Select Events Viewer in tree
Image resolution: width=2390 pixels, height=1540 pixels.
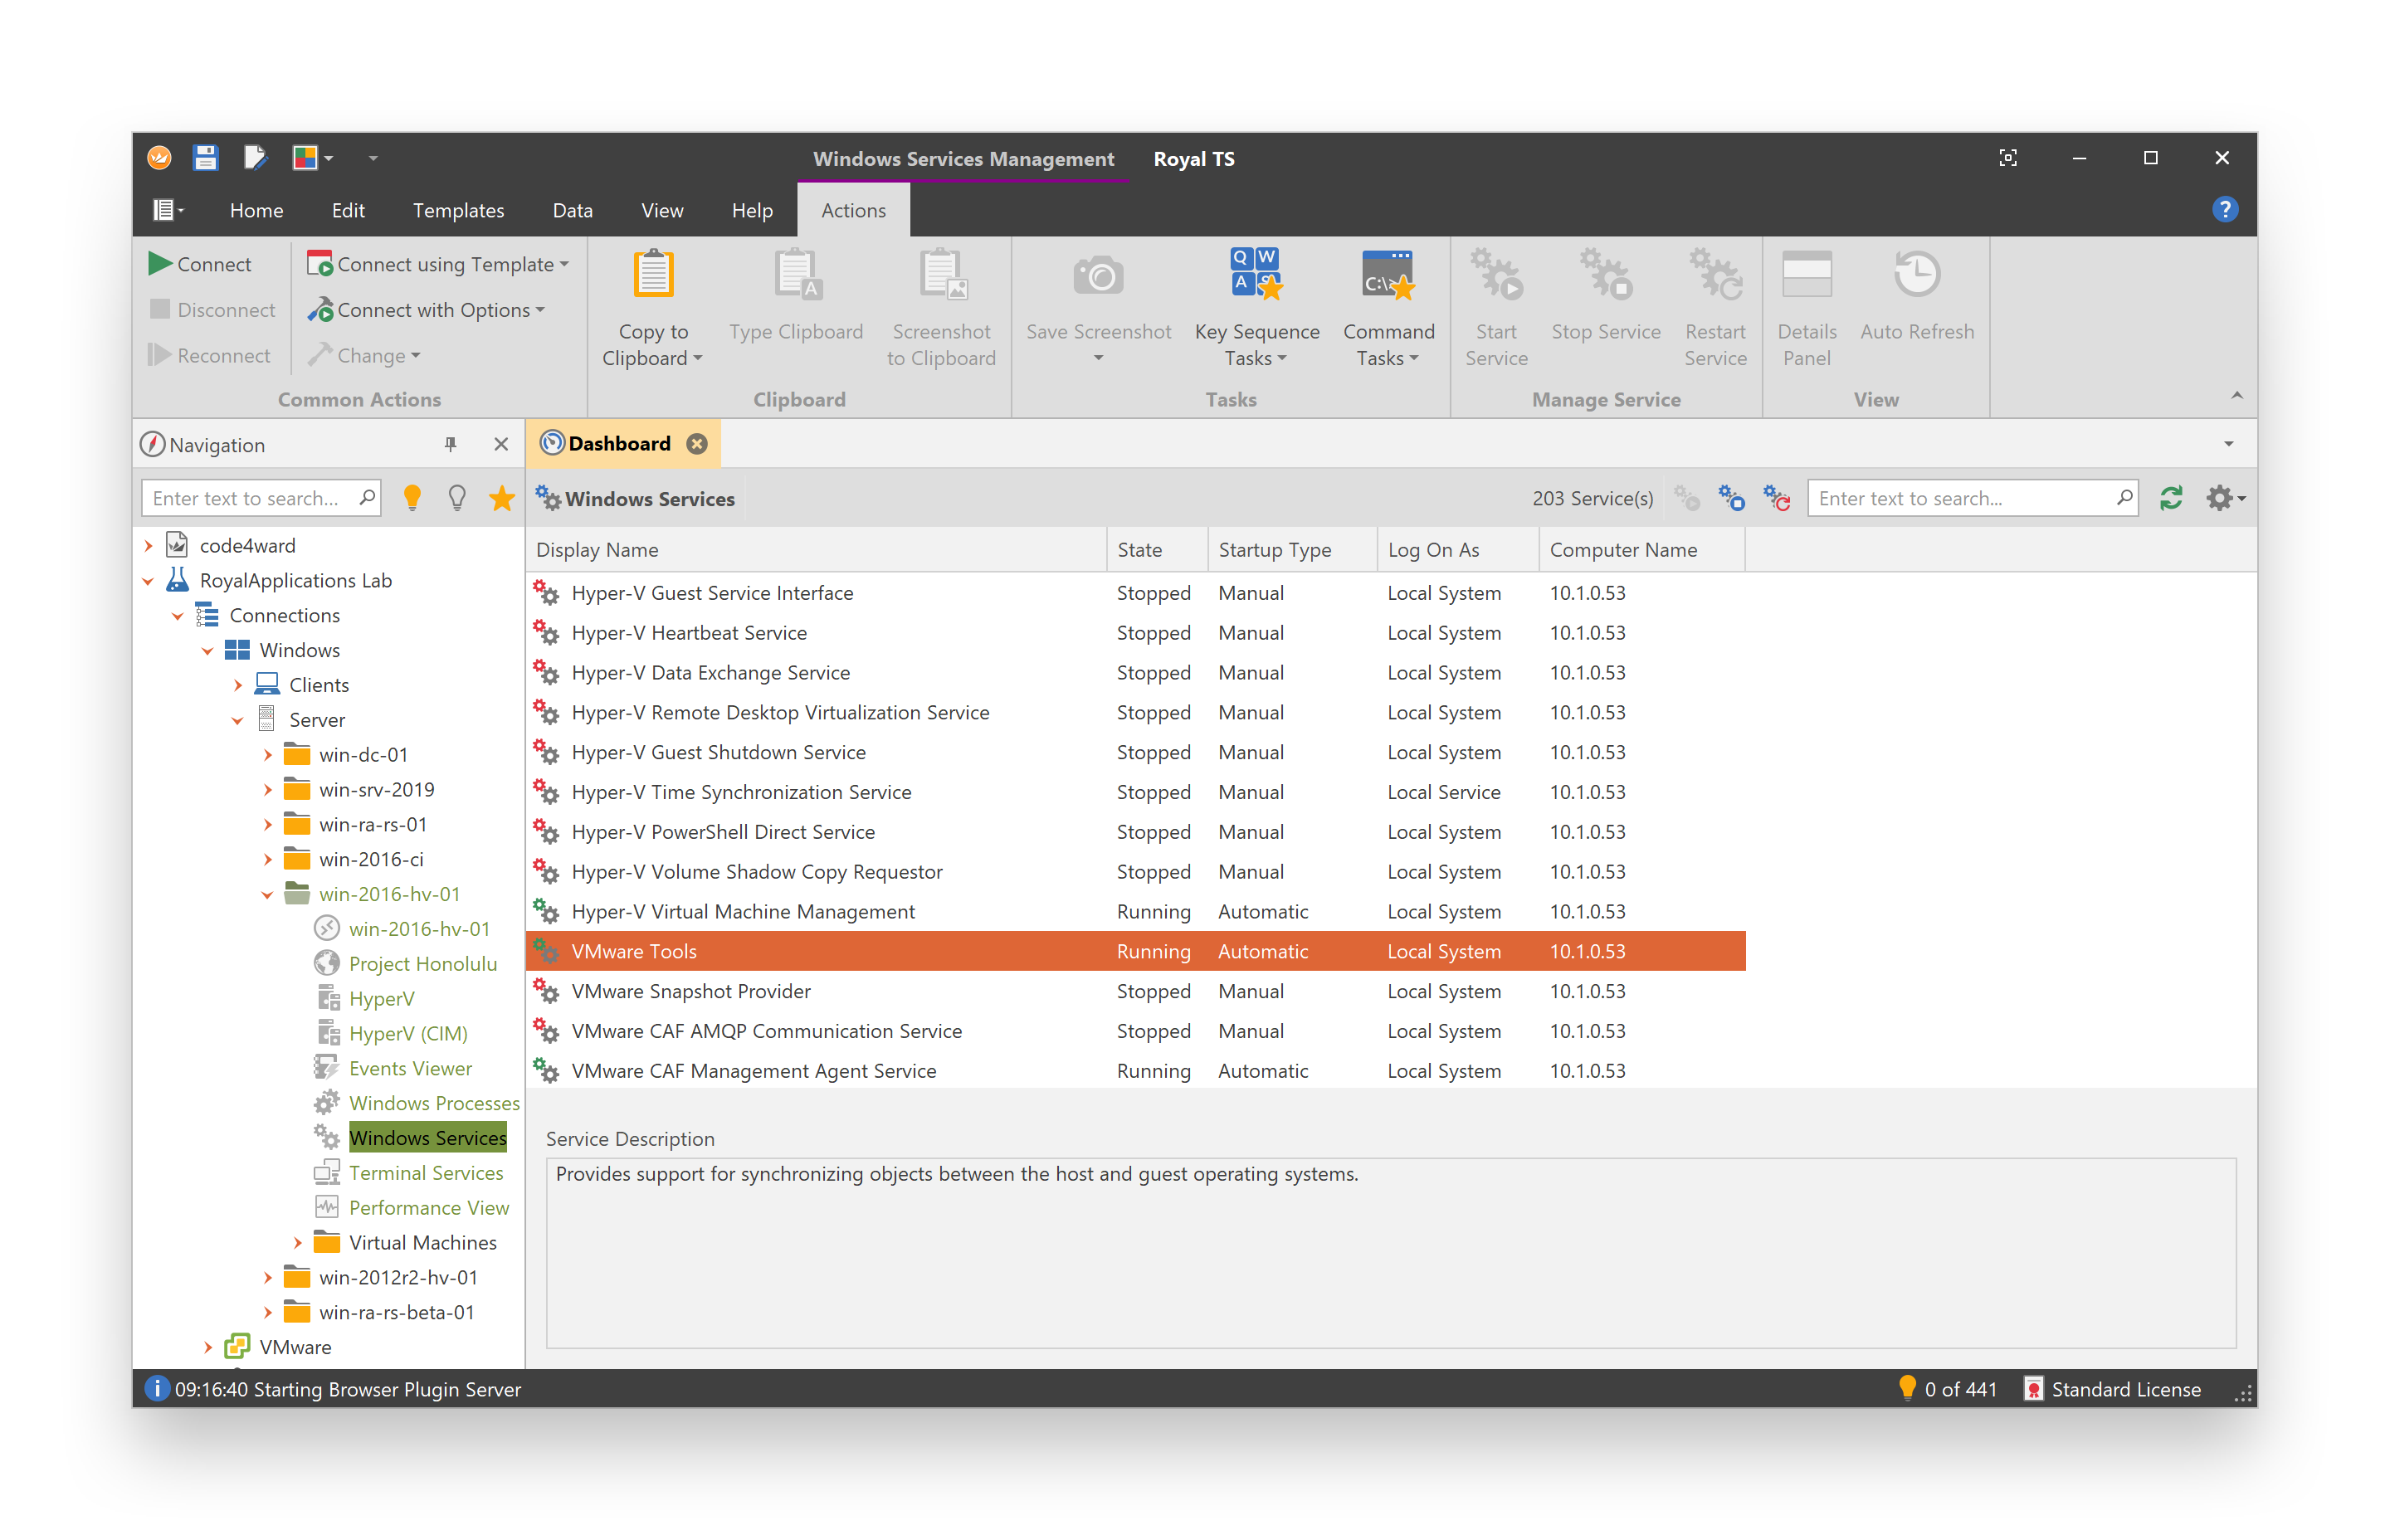(x=410, y=1069)
